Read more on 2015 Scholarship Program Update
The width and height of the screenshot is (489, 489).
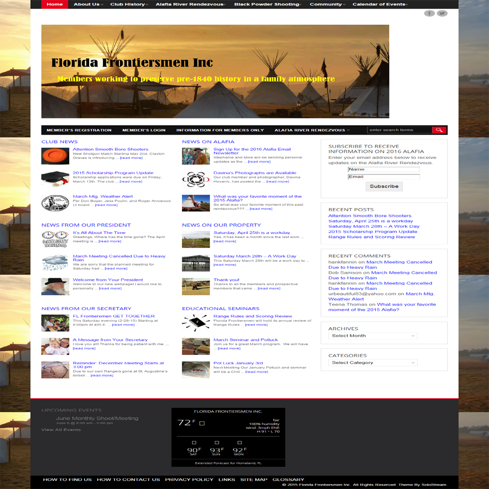(x=131, y=181)
